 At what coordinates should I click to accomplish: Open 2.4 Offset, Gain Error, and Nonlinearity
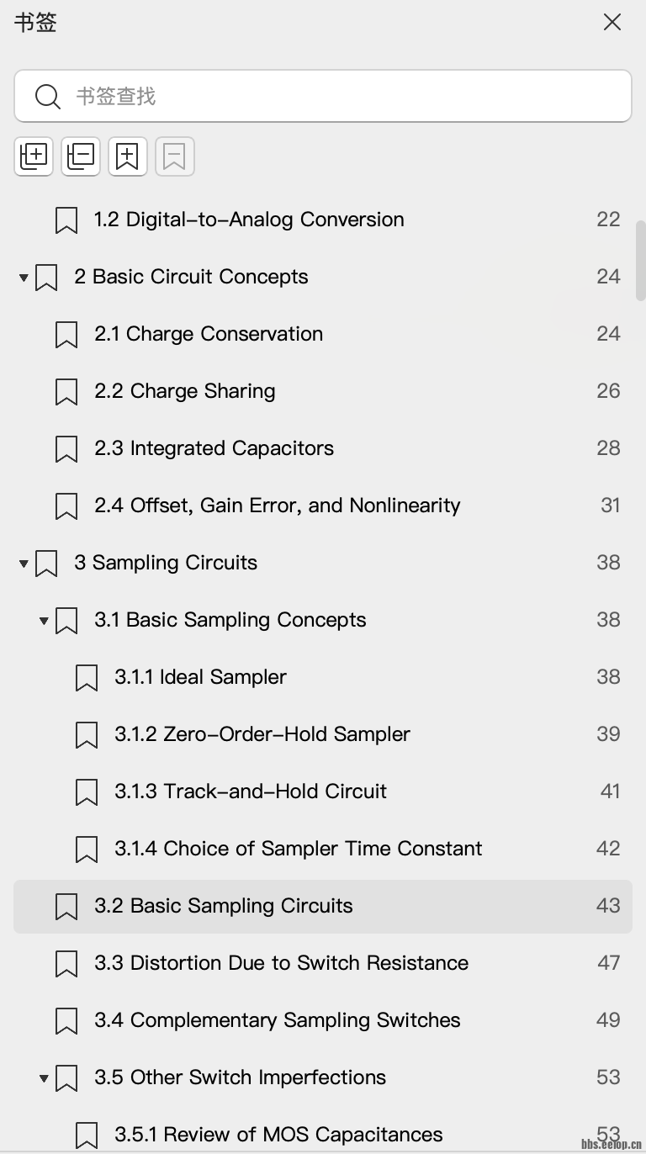278,506
